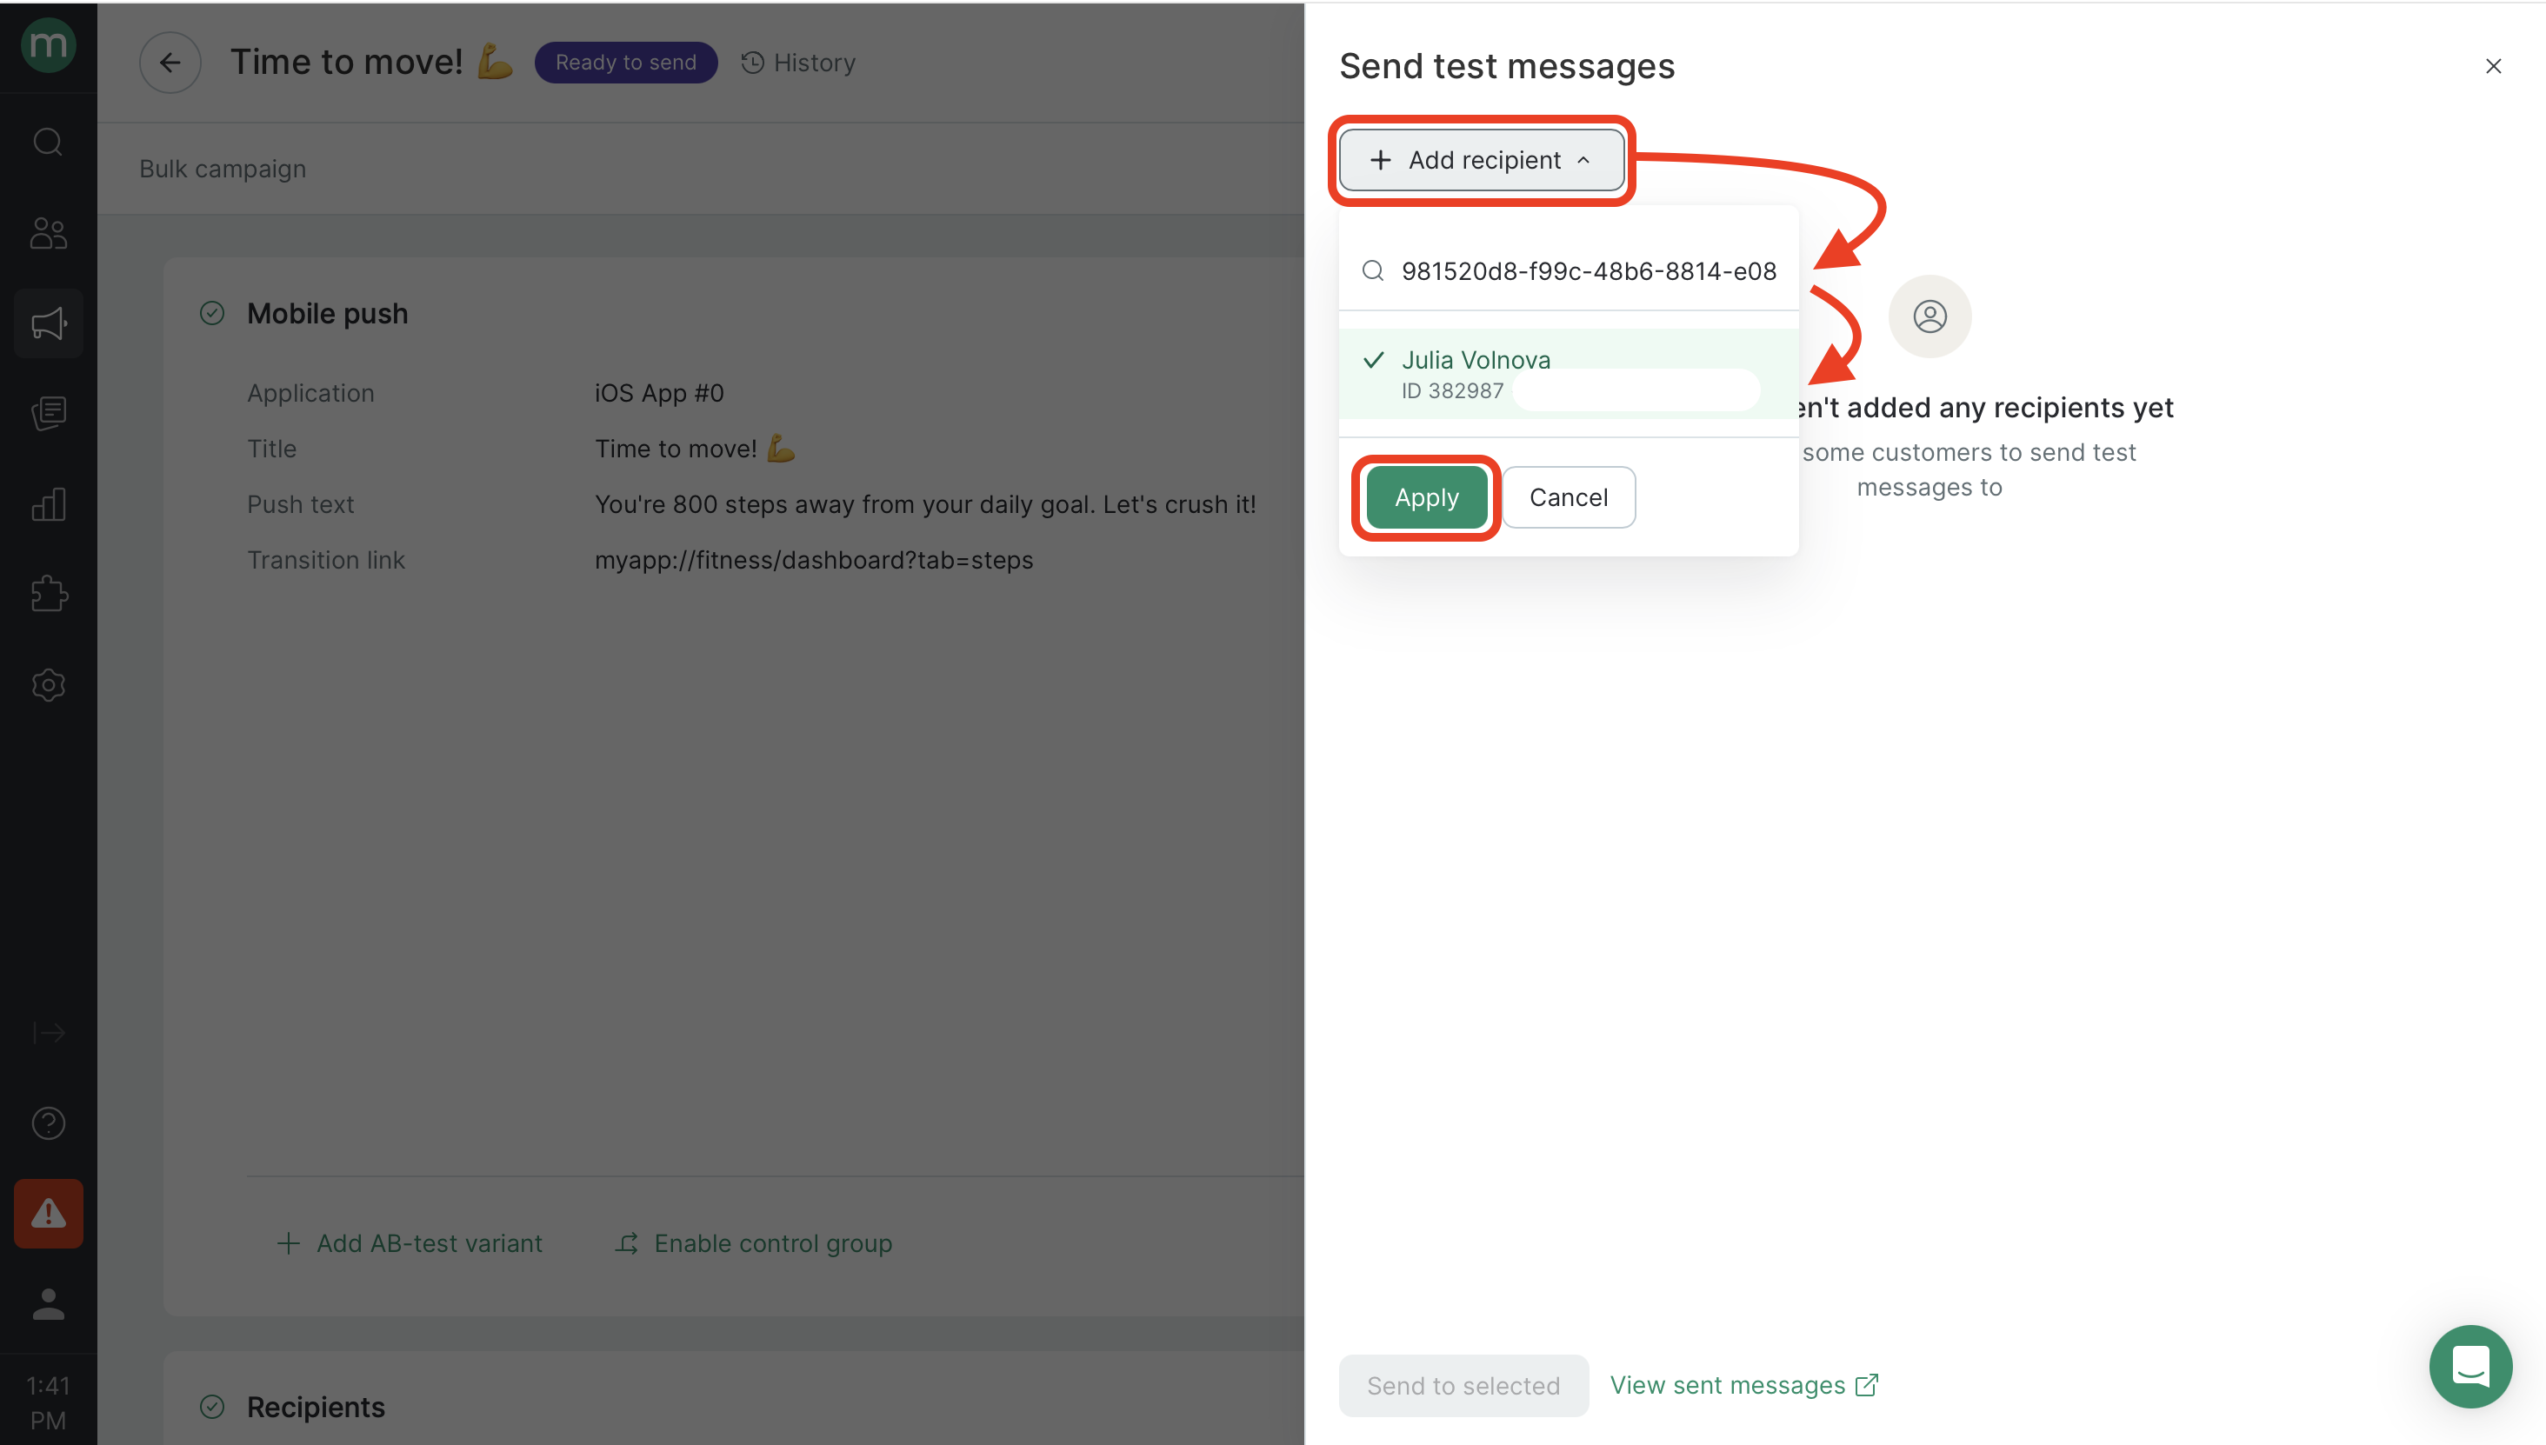Click the recipient search input field
Screen dimensions: 2546x1445
coord(1570,271)
